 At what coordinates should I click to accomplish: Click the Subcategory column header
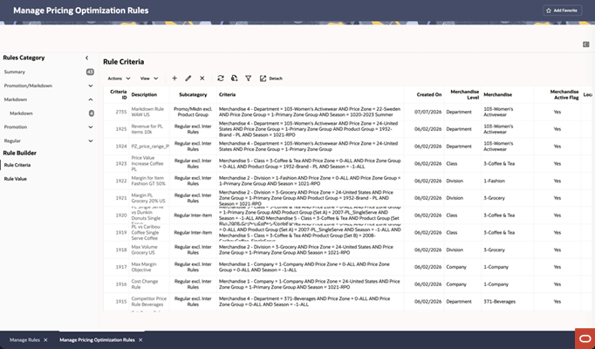click(x=193, y=95)
